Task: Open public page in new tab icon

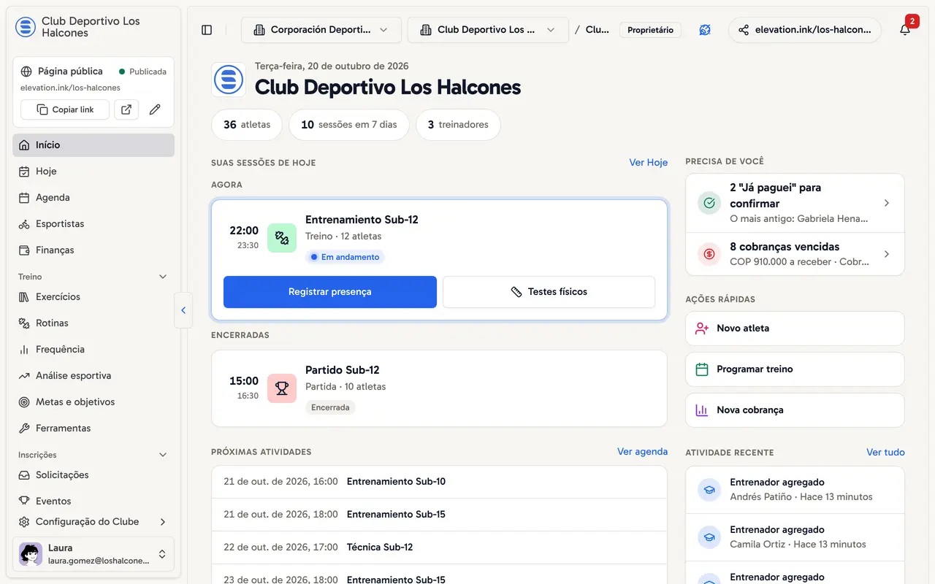Action: click(x=126, y=109)
